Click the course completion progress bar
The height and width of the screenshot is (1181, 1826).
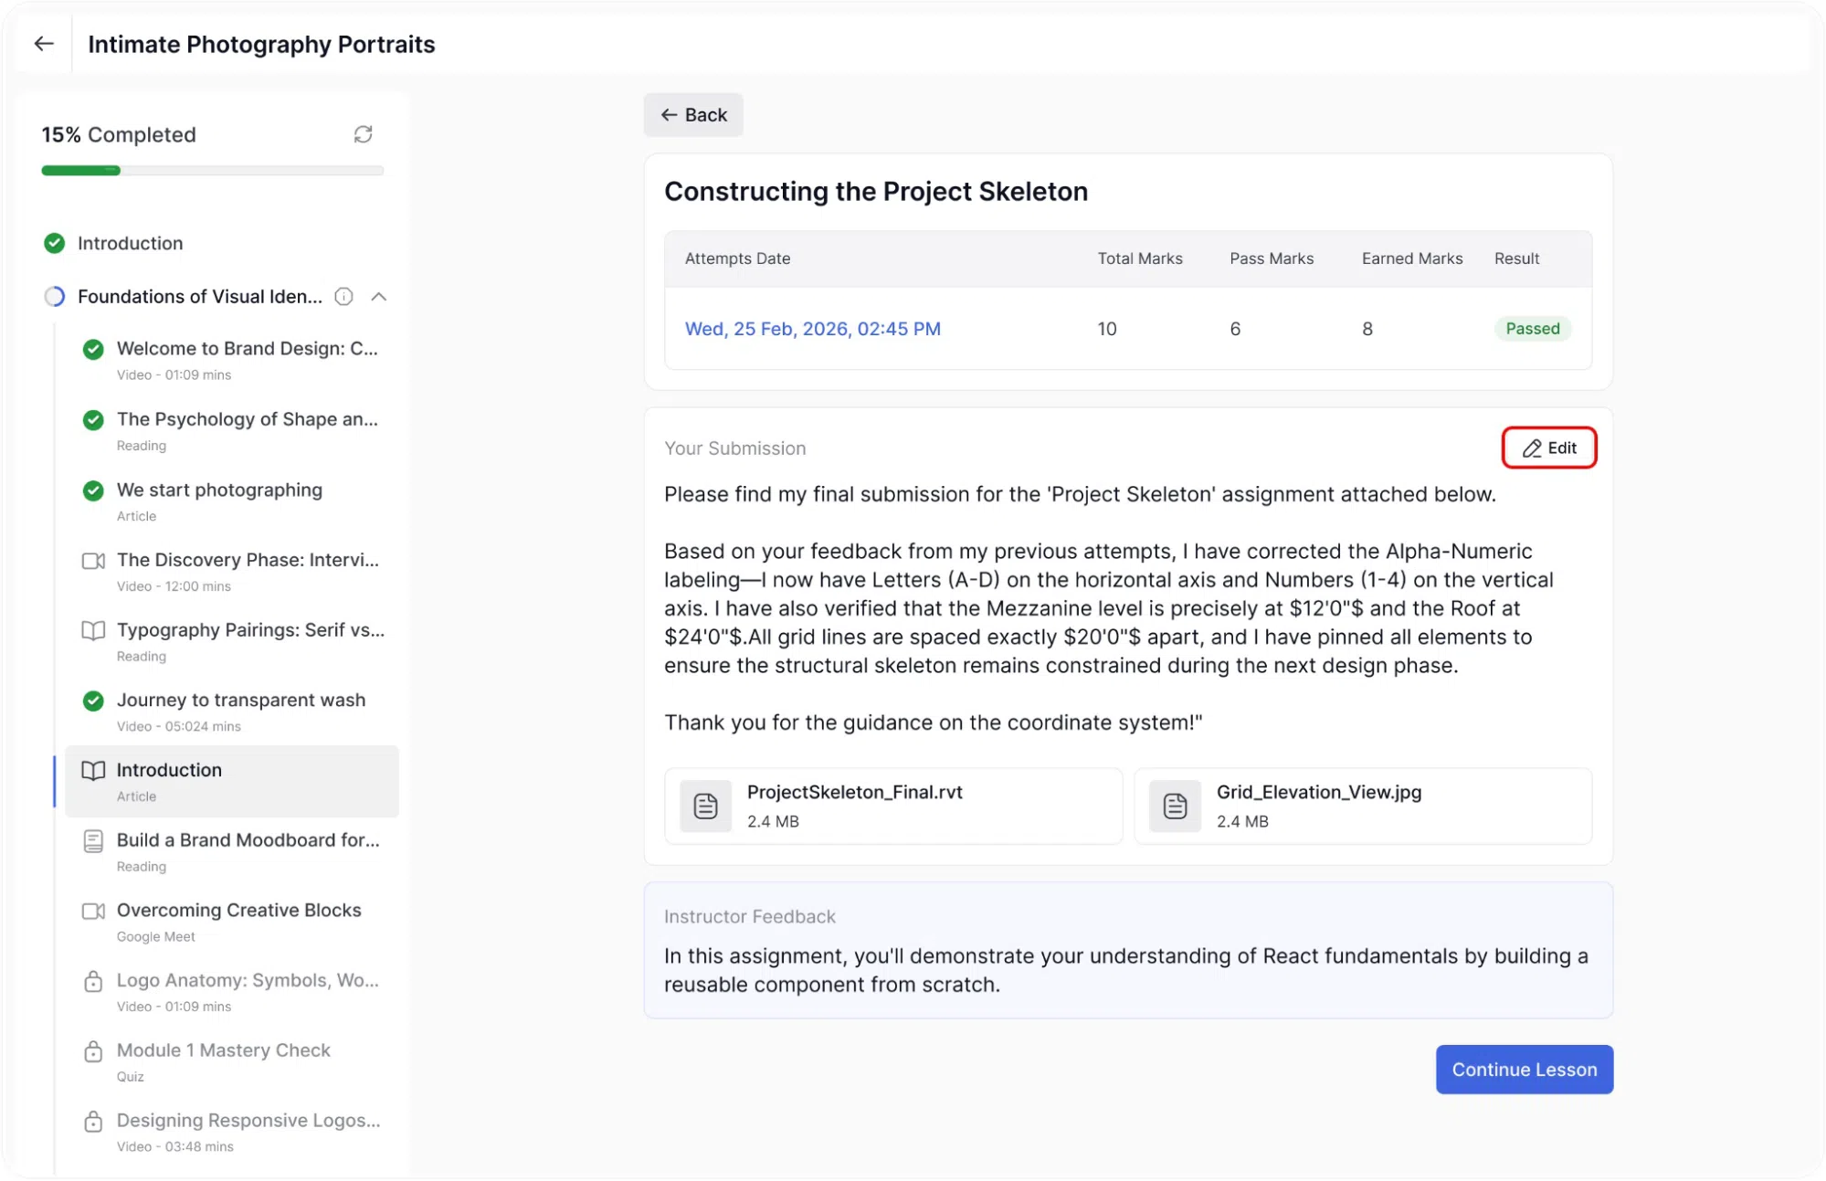[212, 171]
